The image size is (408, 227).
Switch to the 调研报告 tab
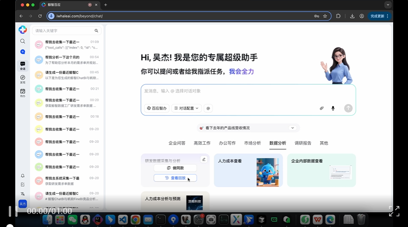(303, 143)
